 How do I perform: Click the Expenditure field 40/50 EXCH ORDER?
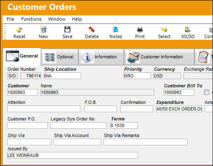coord(179,109)
